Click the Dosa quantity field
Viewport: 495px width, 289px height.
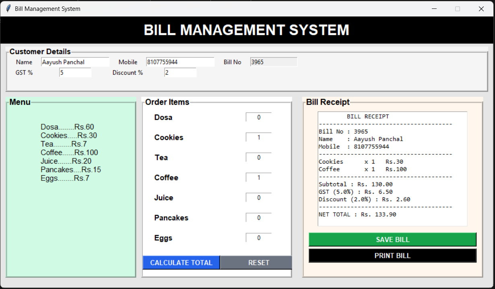tap(259, 117)
